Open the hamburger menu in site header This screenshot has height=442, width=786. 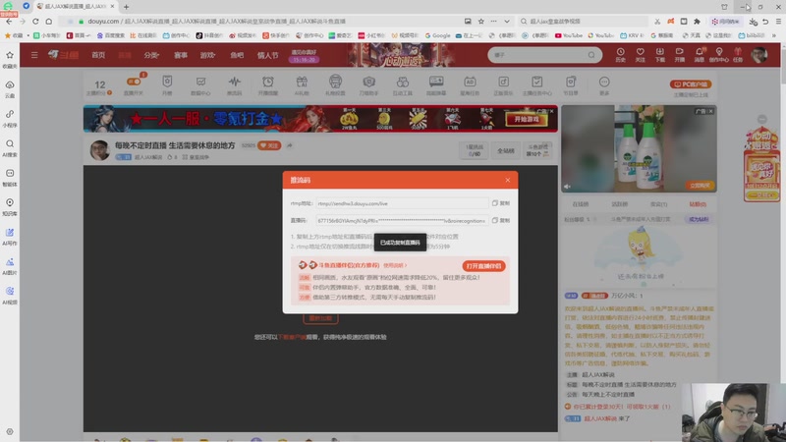point(34,55)
